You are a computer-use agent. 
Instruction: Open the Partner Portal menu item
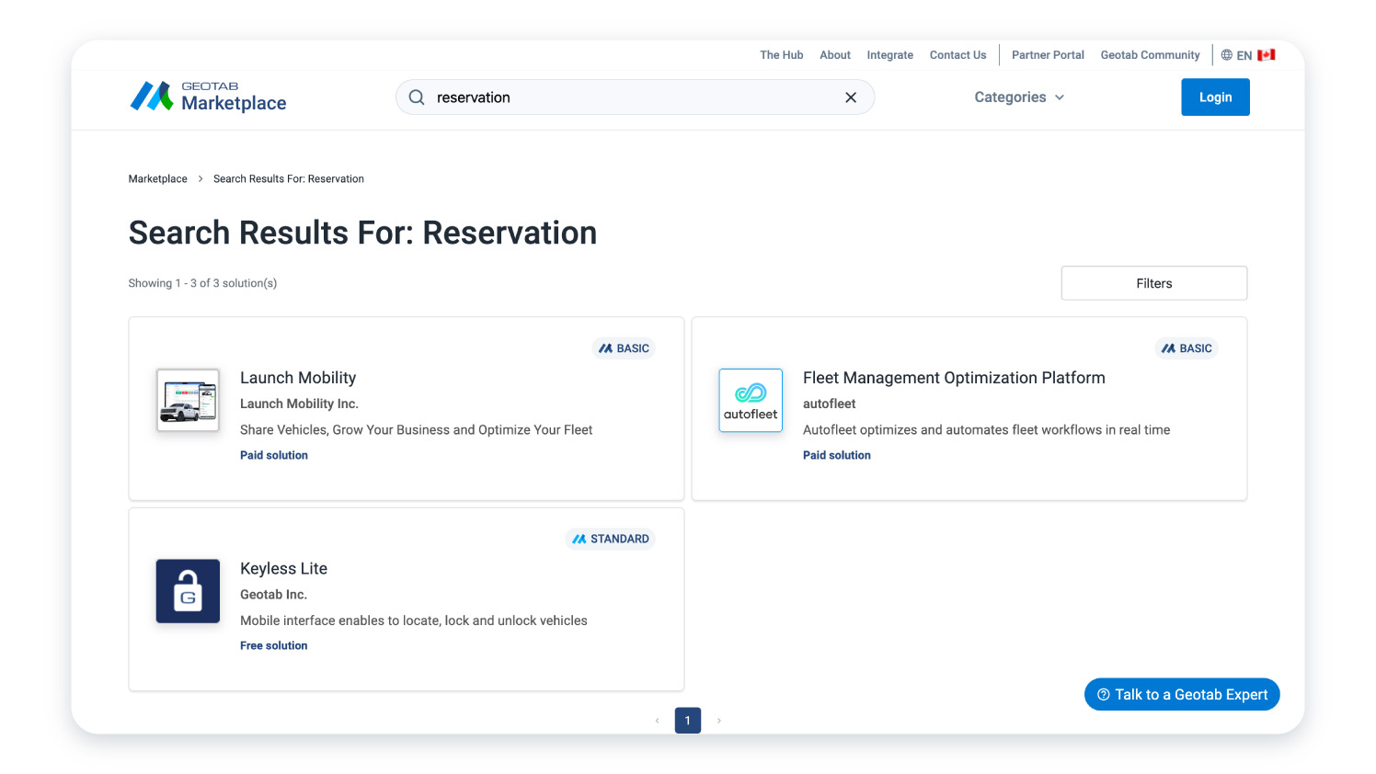(x=1048, y=54)
